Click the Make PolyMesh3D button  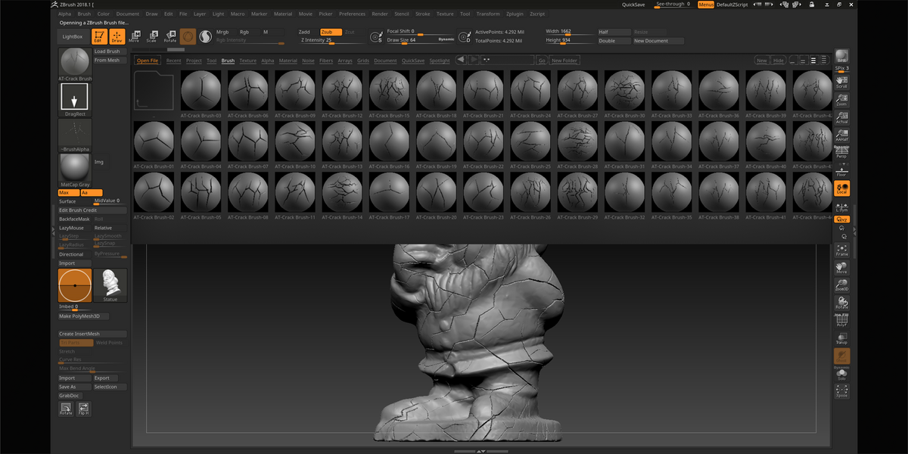(84, 316)
